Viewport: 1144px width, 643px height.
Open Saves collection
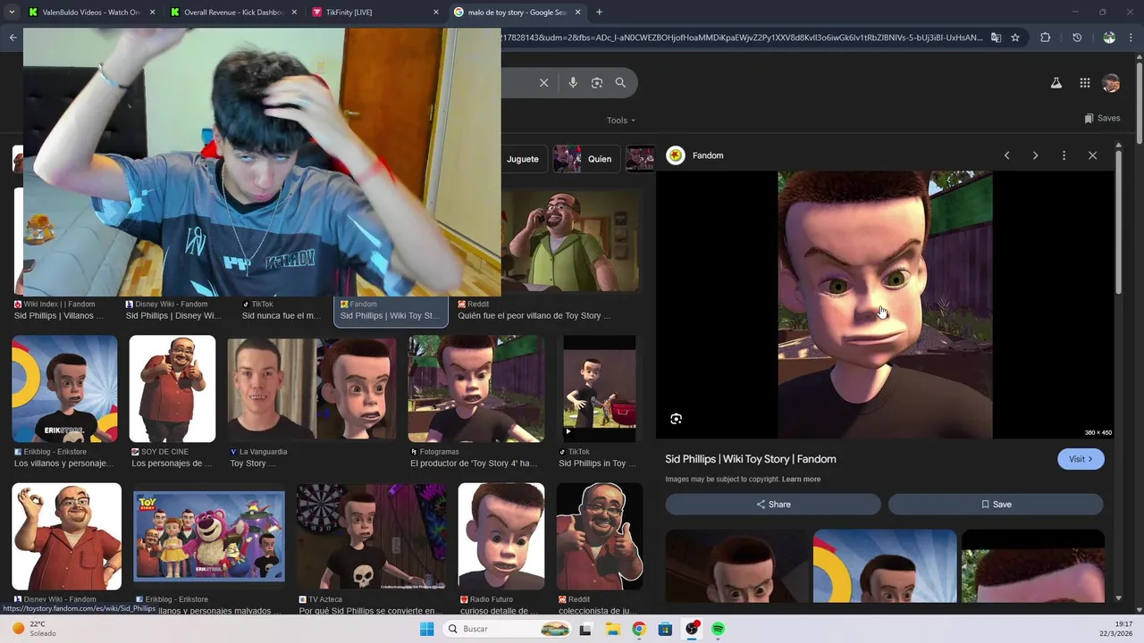[x=1102, y=118]
